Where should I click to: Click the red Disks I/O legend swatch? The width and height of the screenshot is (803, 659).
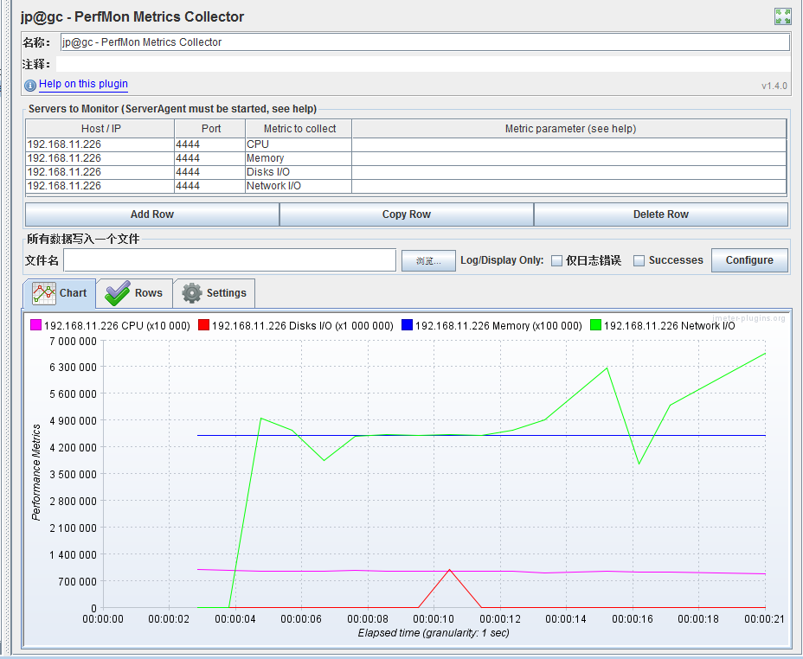click(203, 325)
